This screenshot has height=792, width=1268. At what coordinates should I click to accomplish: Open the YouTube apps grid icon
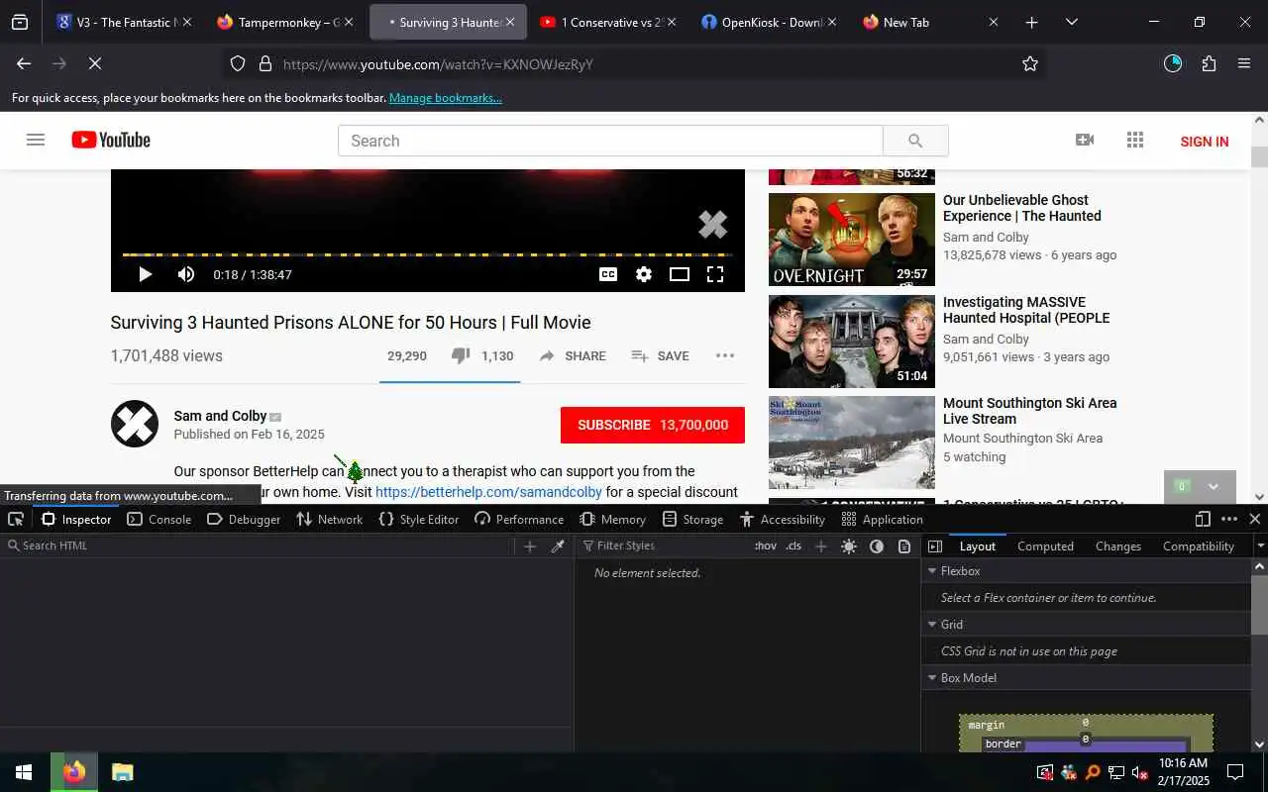pos(1135,141)
